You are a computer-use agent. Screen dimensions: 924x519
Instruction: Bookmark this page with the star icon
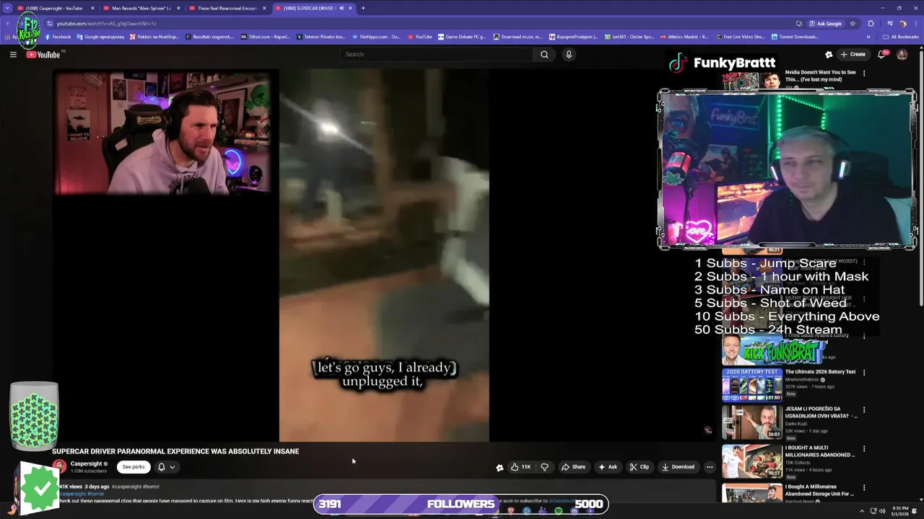[x=853, y=23]
